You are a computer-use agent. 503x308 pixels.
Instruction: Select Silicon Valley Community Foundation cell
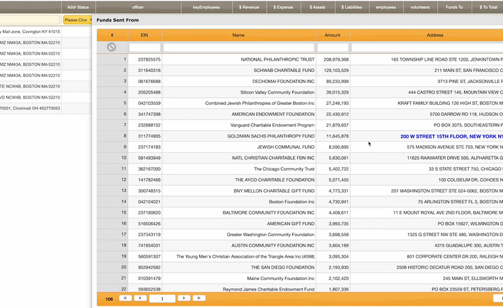tap(239, 92)
